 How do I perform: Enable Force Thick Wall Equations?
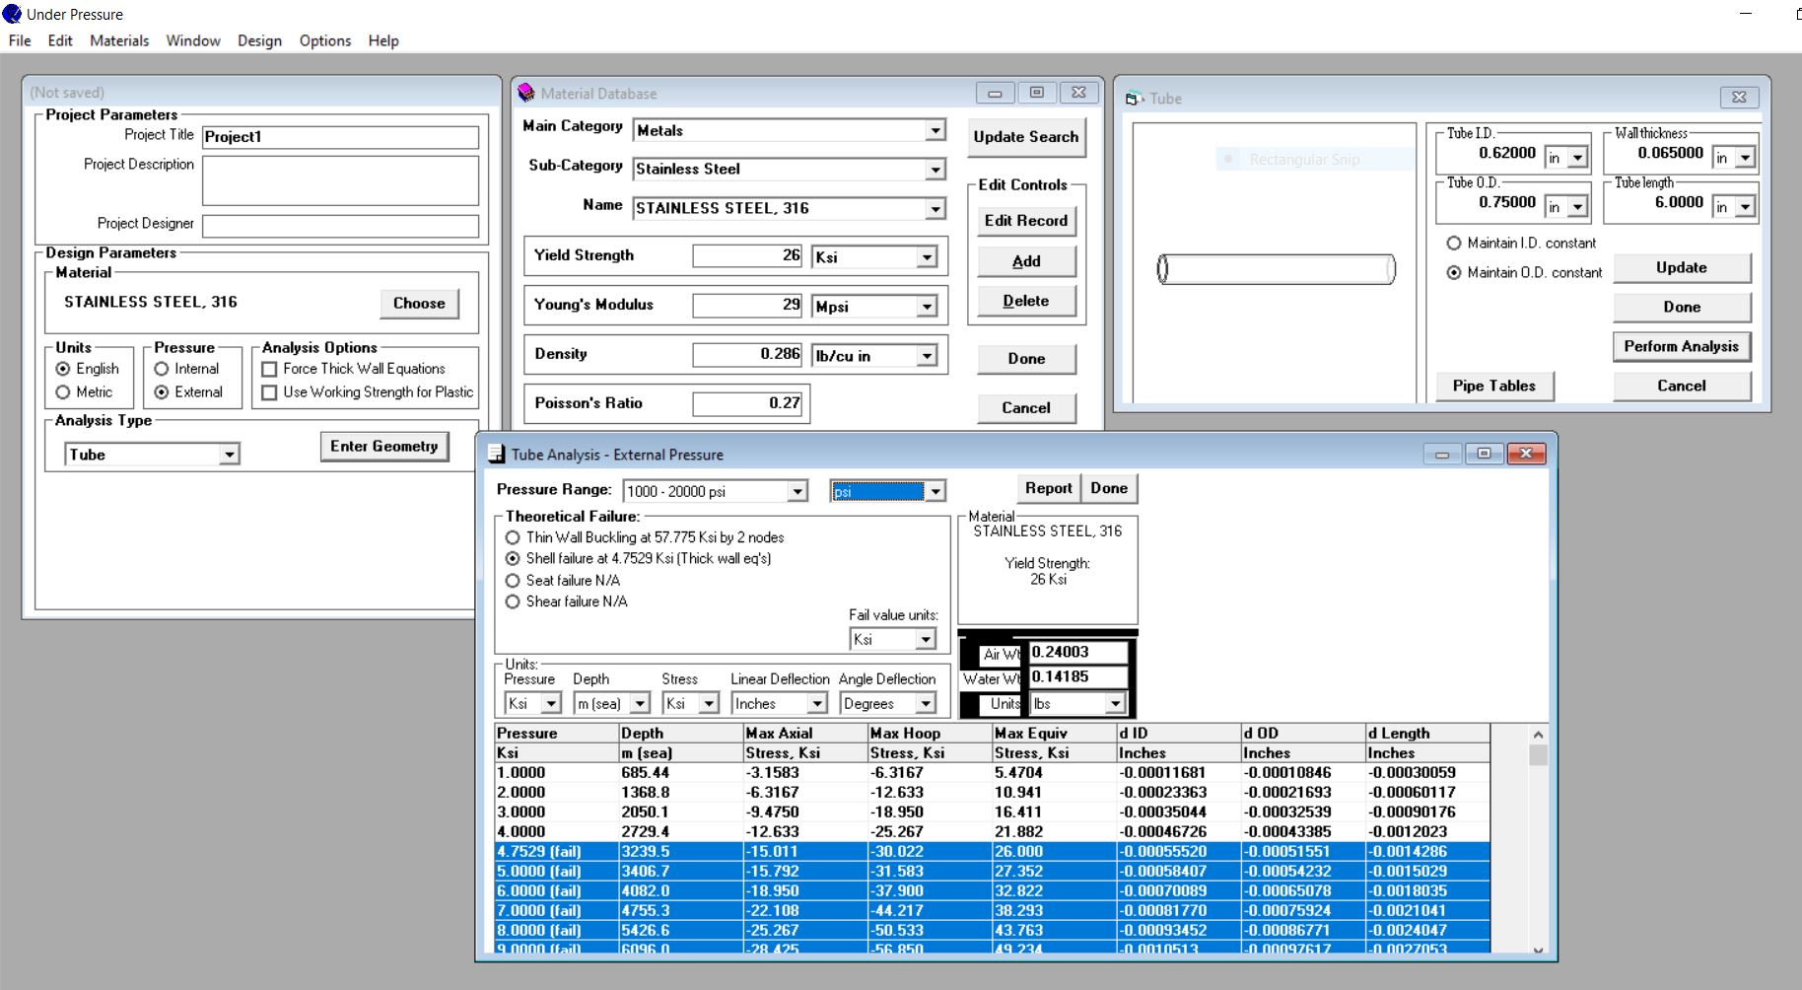(269, 369)
